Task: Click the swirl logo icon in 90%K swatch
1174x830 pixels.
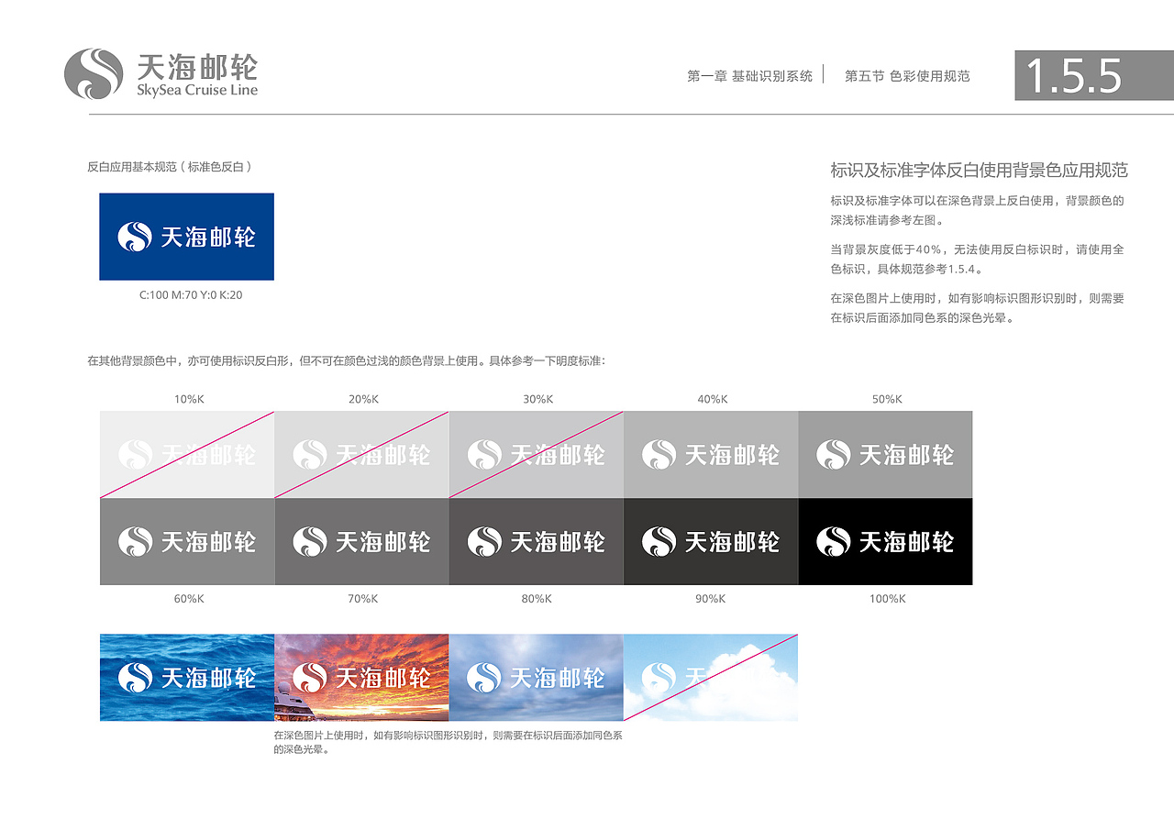Action: (x=659, y=542)
